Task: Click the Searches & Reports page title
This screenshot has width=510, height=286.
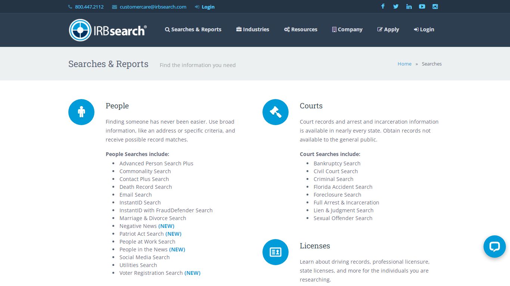Action: tap(108, 64)
